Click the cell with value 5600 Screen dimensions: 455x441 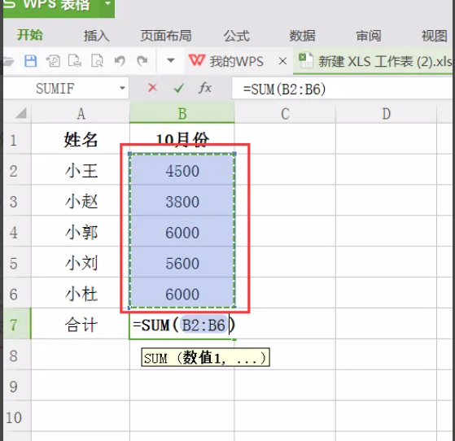pos(182,263)
